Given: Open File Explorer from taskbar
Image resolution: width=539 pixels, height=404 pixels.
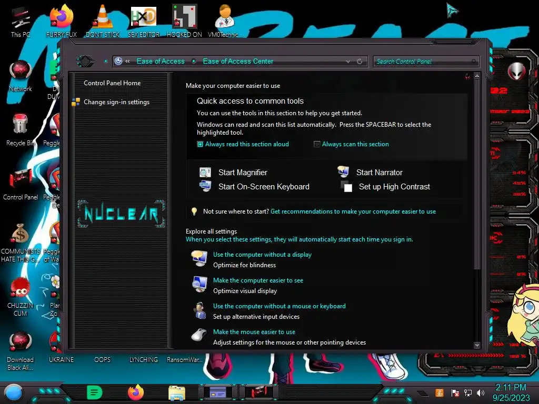Looking at the screenshot, I should point(177,393).
